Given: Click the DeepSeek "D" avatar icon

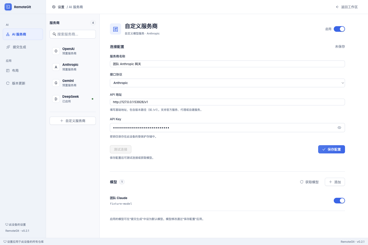Looking at the screenshot, I should point(56,99).
